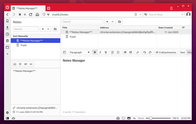The image size is (196, 124).
Task: Delete note using panel minus button
Action: click(x=48, y=29)
